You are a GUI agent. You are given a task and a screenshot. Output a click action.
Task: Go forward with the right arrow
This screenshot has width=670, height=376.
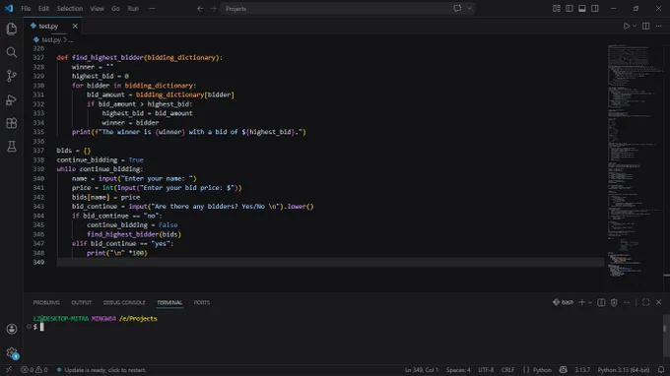tap(213, 8)
